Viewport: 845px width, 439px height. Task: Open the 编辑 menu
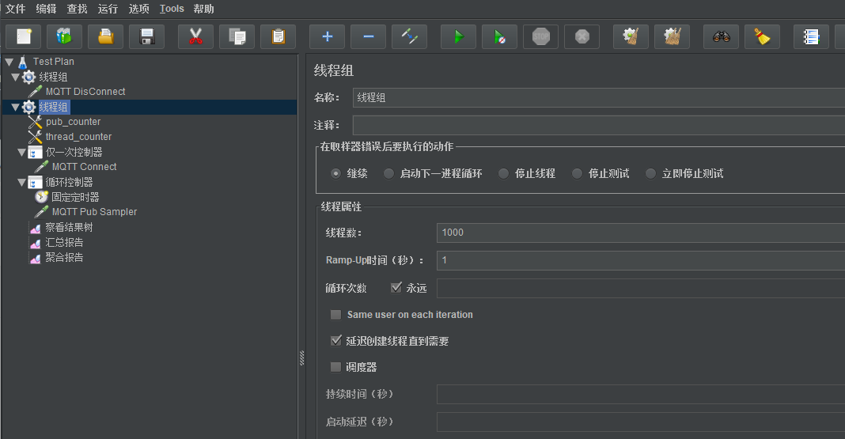click(47, 9)
